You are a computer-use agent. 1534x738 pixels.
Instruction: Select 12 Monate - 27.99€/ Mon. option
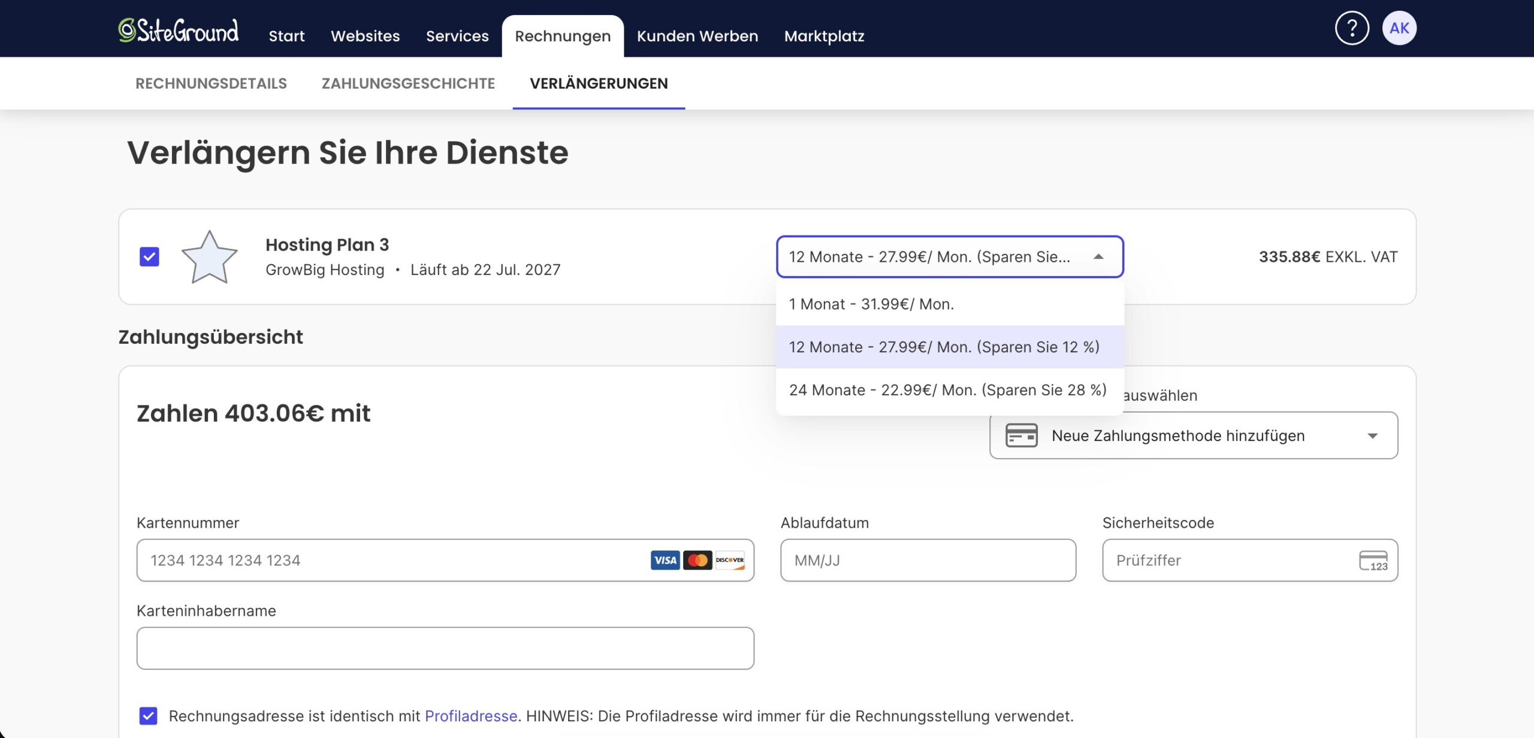[950, 347]
